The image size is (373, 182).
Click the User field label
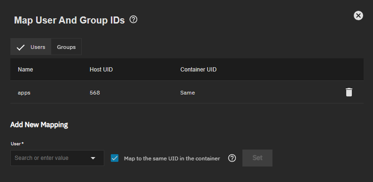[17, 143]
